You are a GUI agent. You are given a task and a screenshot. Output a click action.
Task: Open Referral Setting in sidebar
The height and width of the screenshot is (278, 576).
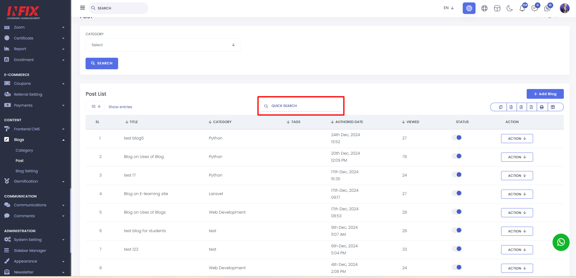[x=28, y=94]
